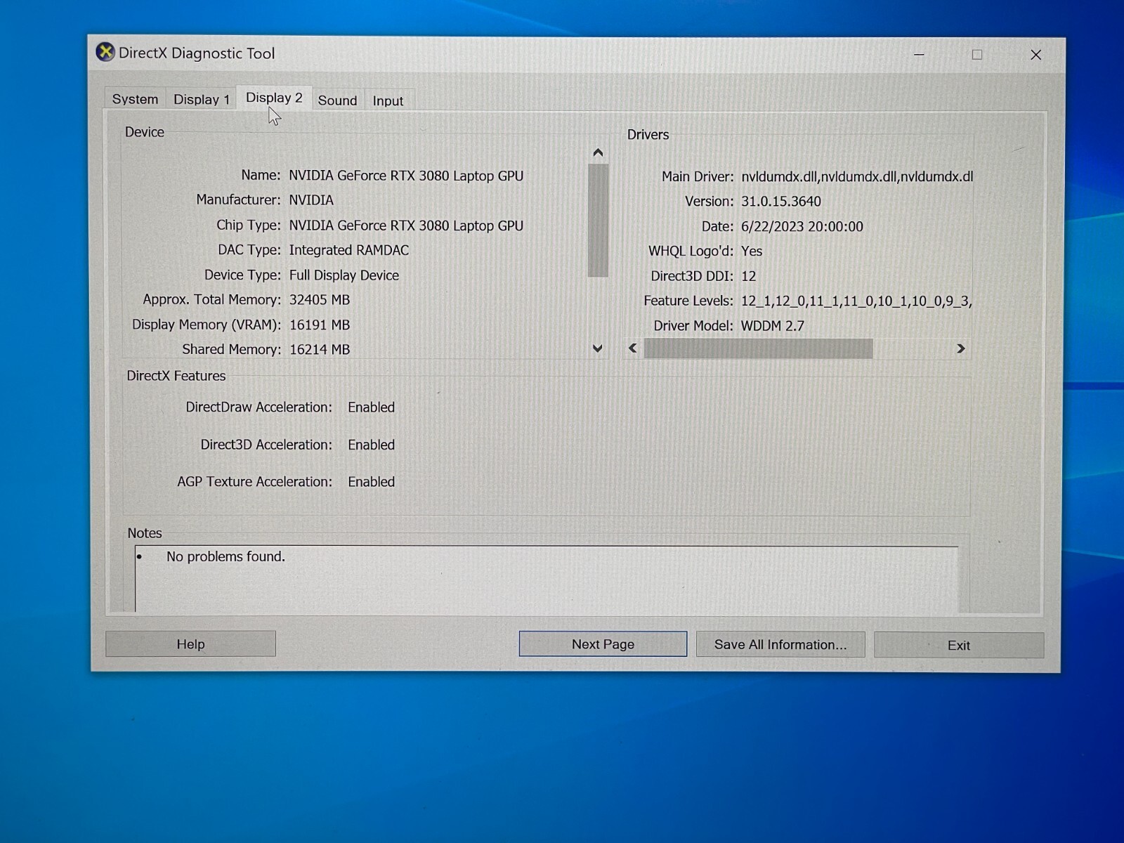Click the AGP Texture Acceleration Enabled value
The width and height of the screenshot is (1124, 843).
pyautogui.click(x=371, y=482)
